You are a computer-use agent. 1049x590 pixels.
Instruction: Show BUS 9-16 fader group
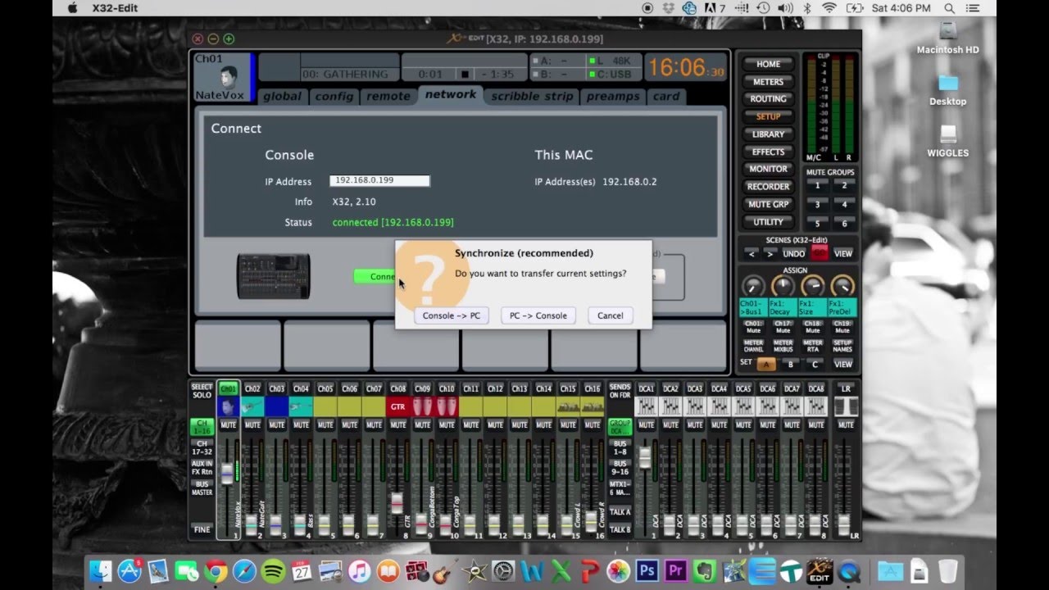tap(620, 468)
